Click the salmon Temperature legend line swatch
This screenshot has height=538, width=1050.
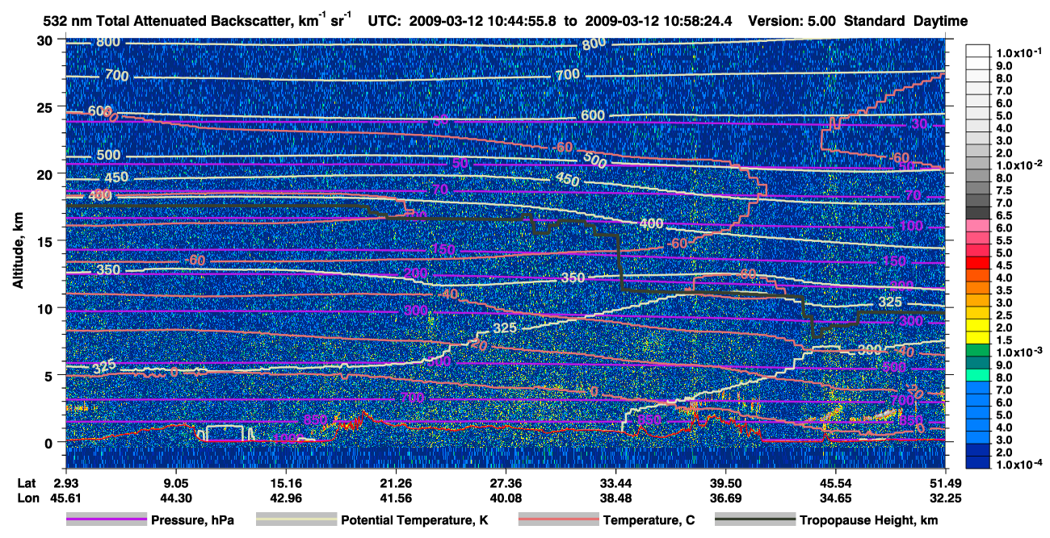pos(557,521)
